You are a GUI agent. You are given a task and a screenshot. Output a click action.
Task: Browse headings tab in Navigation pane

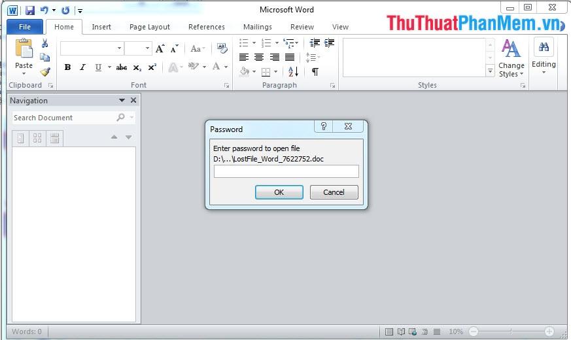click(20, 139)
